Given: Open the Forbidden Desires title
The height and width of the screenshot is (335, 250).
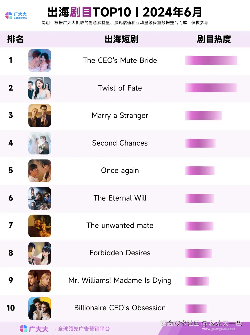Looking at the screenshot, I should pos(120,253).
